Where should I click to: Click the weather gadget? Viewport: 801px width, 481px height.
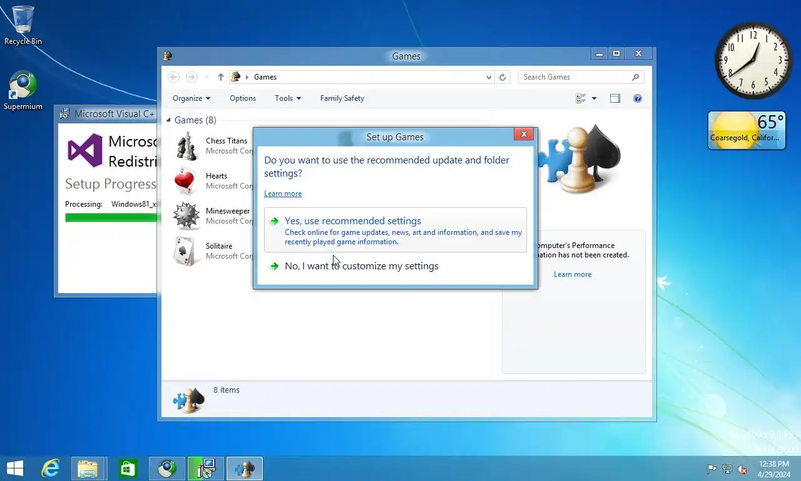tap(747, 130)
